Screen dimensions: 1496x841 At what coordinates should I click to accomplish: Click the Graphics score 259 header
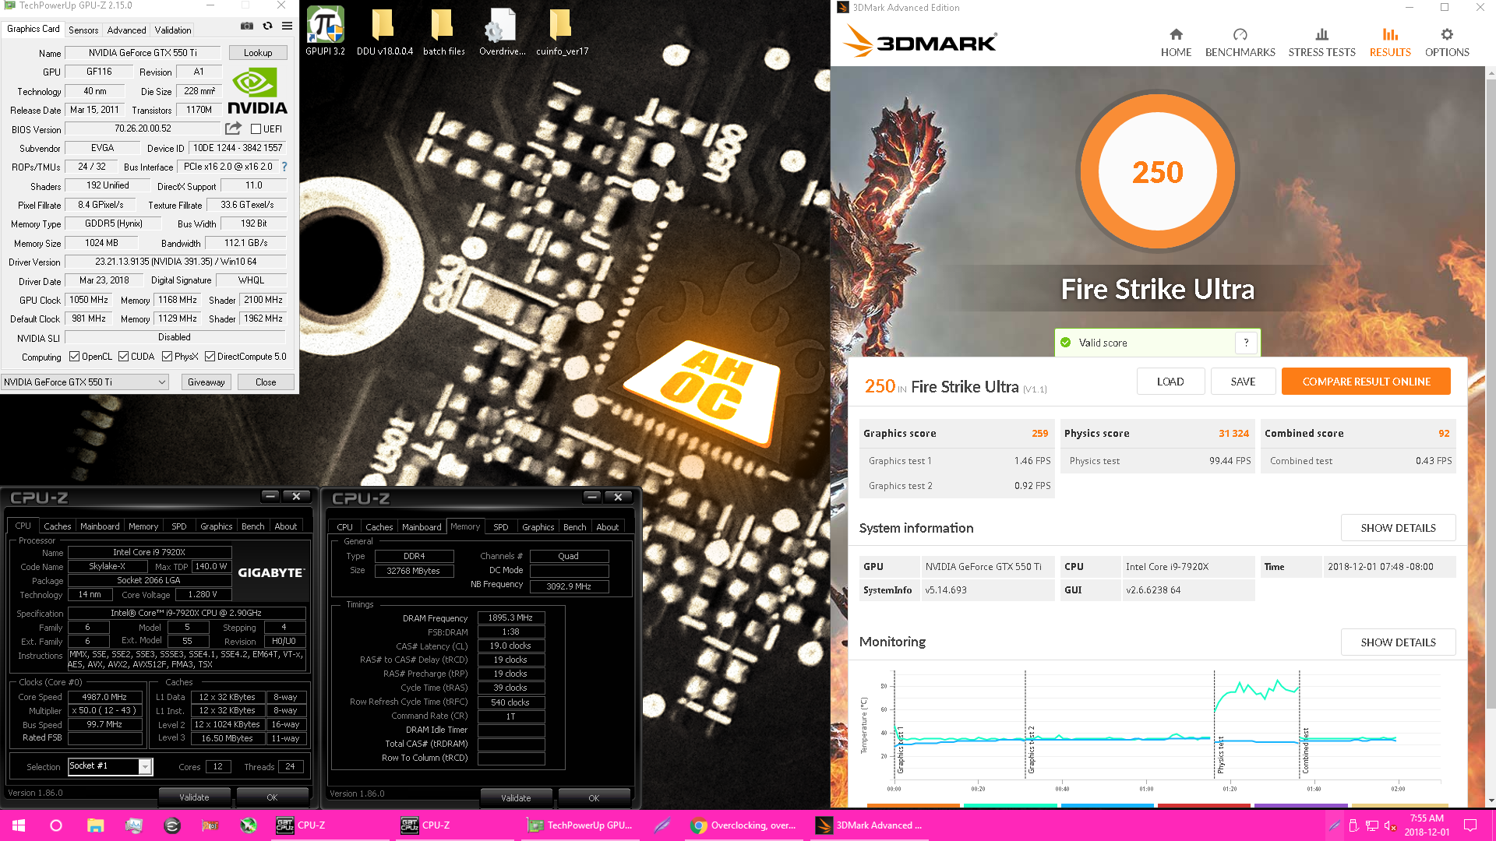click(956, 434)
